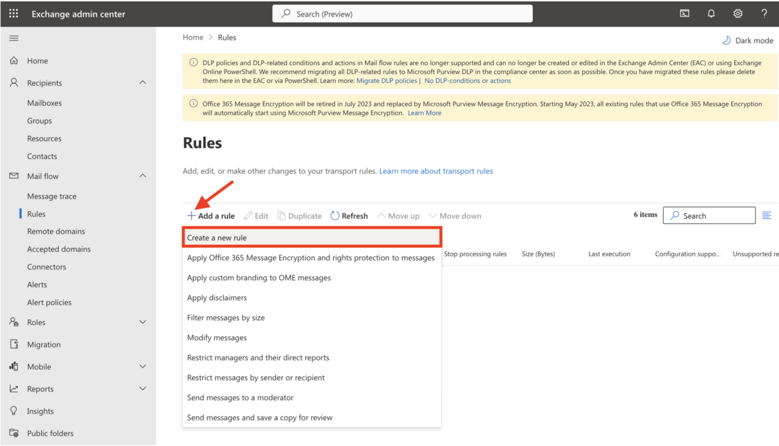Select Filter messages by size option

click(x=226, y=318)
